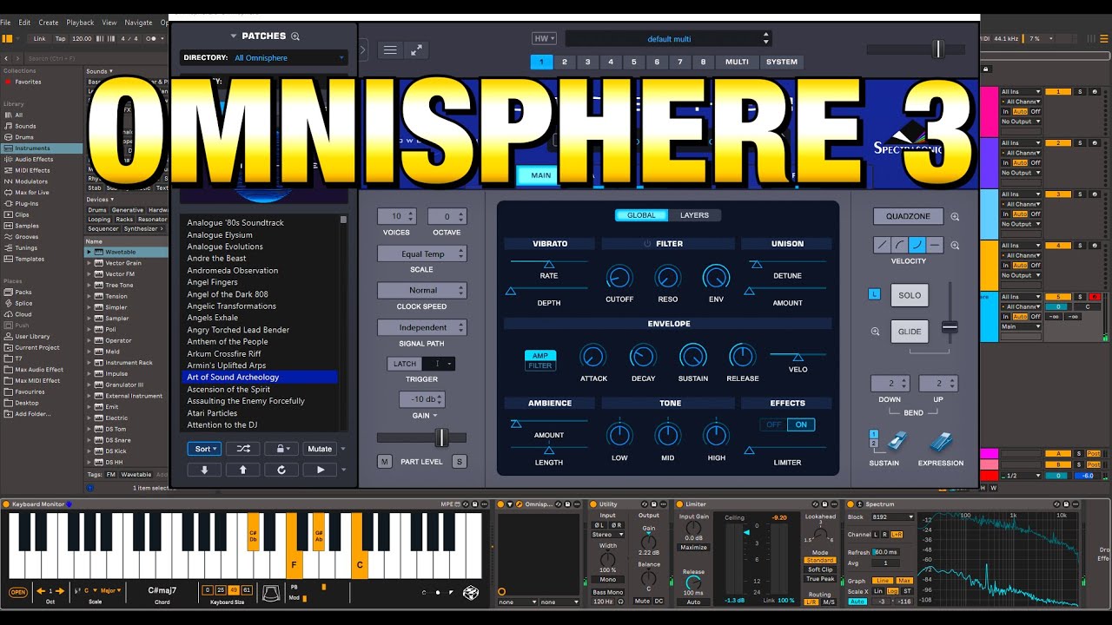Select AMP envelope mode
Screen dimensions: 1112x625
pyautogui.click(x=540, y=356)
